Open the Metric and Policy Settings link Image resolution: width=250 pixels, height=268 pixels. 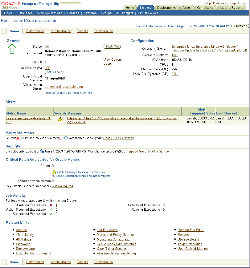[x=116, y=234]
